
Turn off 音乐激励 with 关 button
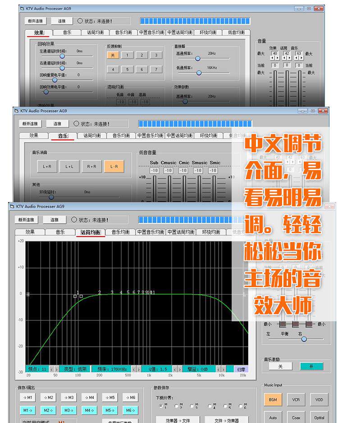pyautogui.click(x=280, y=366)
